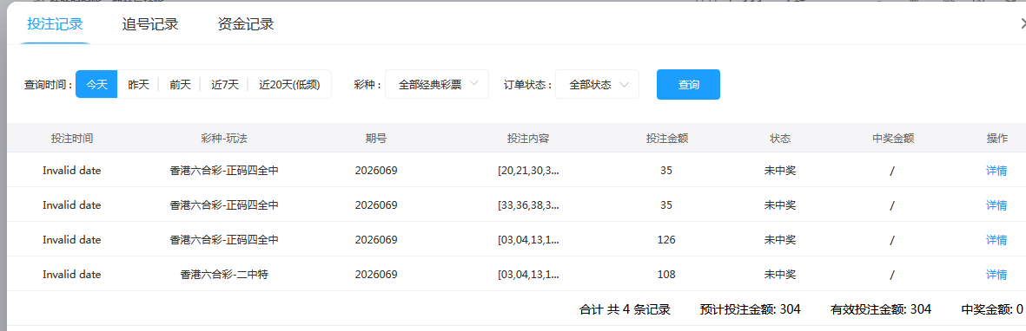The width and height of the screenshot is (1026, 331).
Task: Open 详情 for the [33,36,38,3... row
Action: click(x=996, y=205)
